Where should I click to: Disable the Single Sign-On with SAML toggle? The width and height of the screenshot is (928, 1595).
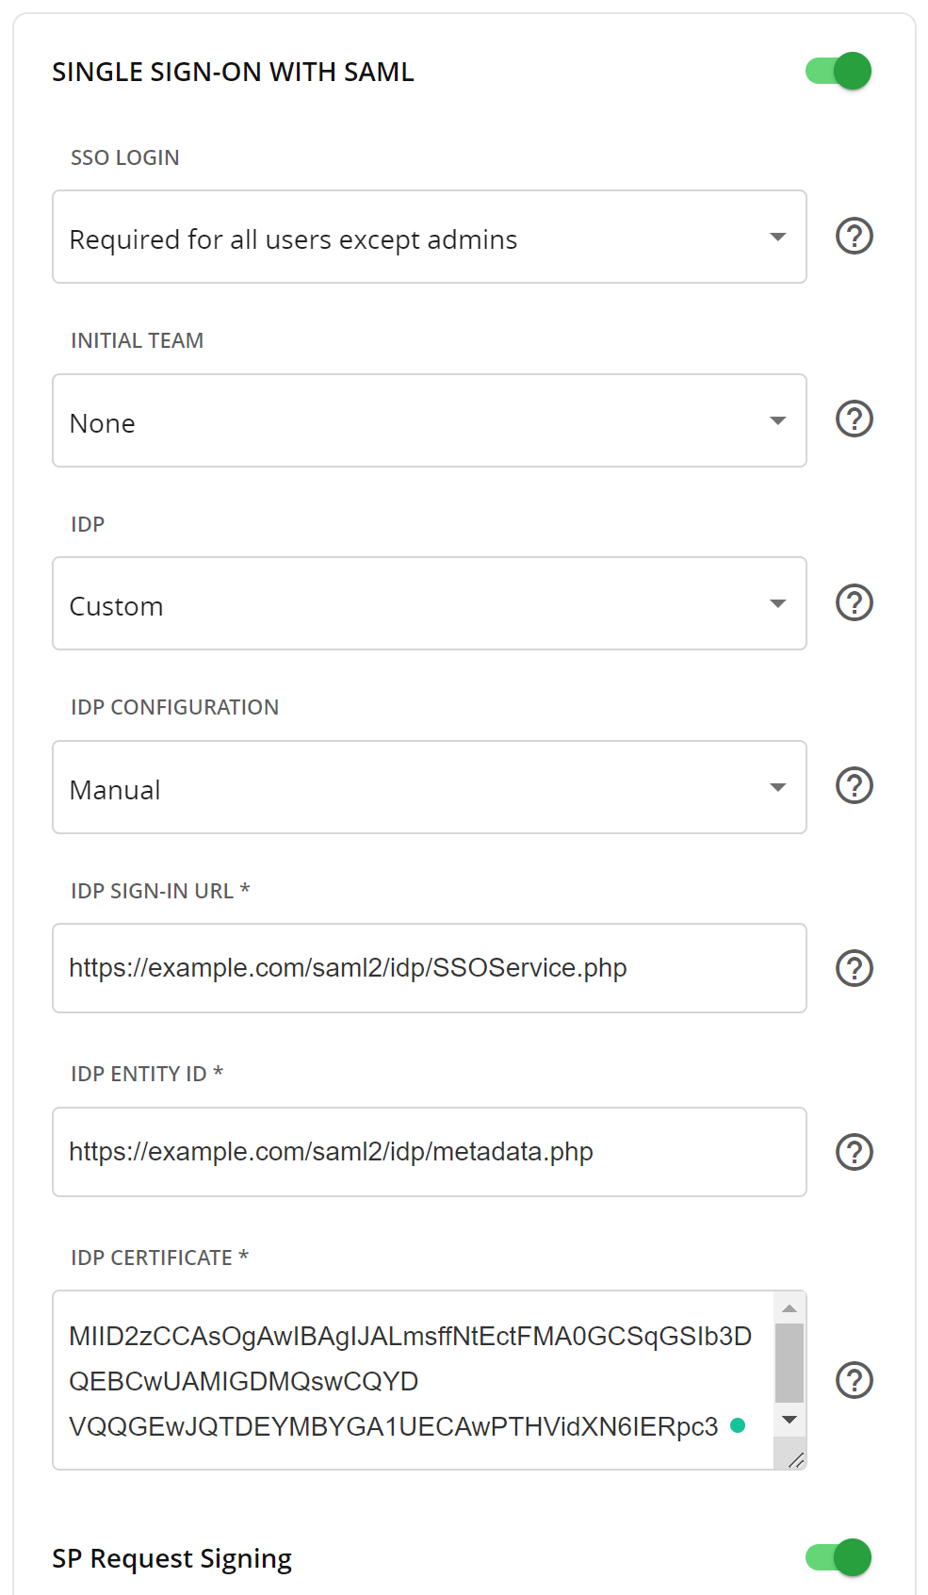coord(838,72)
